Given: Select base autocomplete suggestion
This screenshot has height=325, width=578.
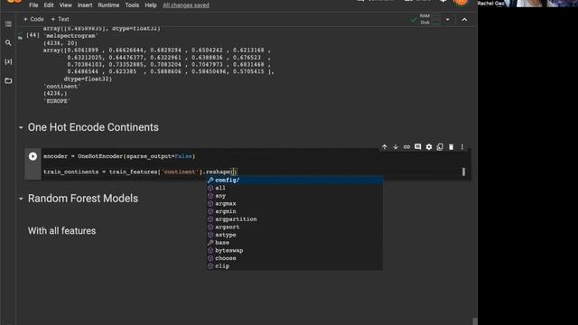Looking at the screenshot, I should (x=294, y=243).
